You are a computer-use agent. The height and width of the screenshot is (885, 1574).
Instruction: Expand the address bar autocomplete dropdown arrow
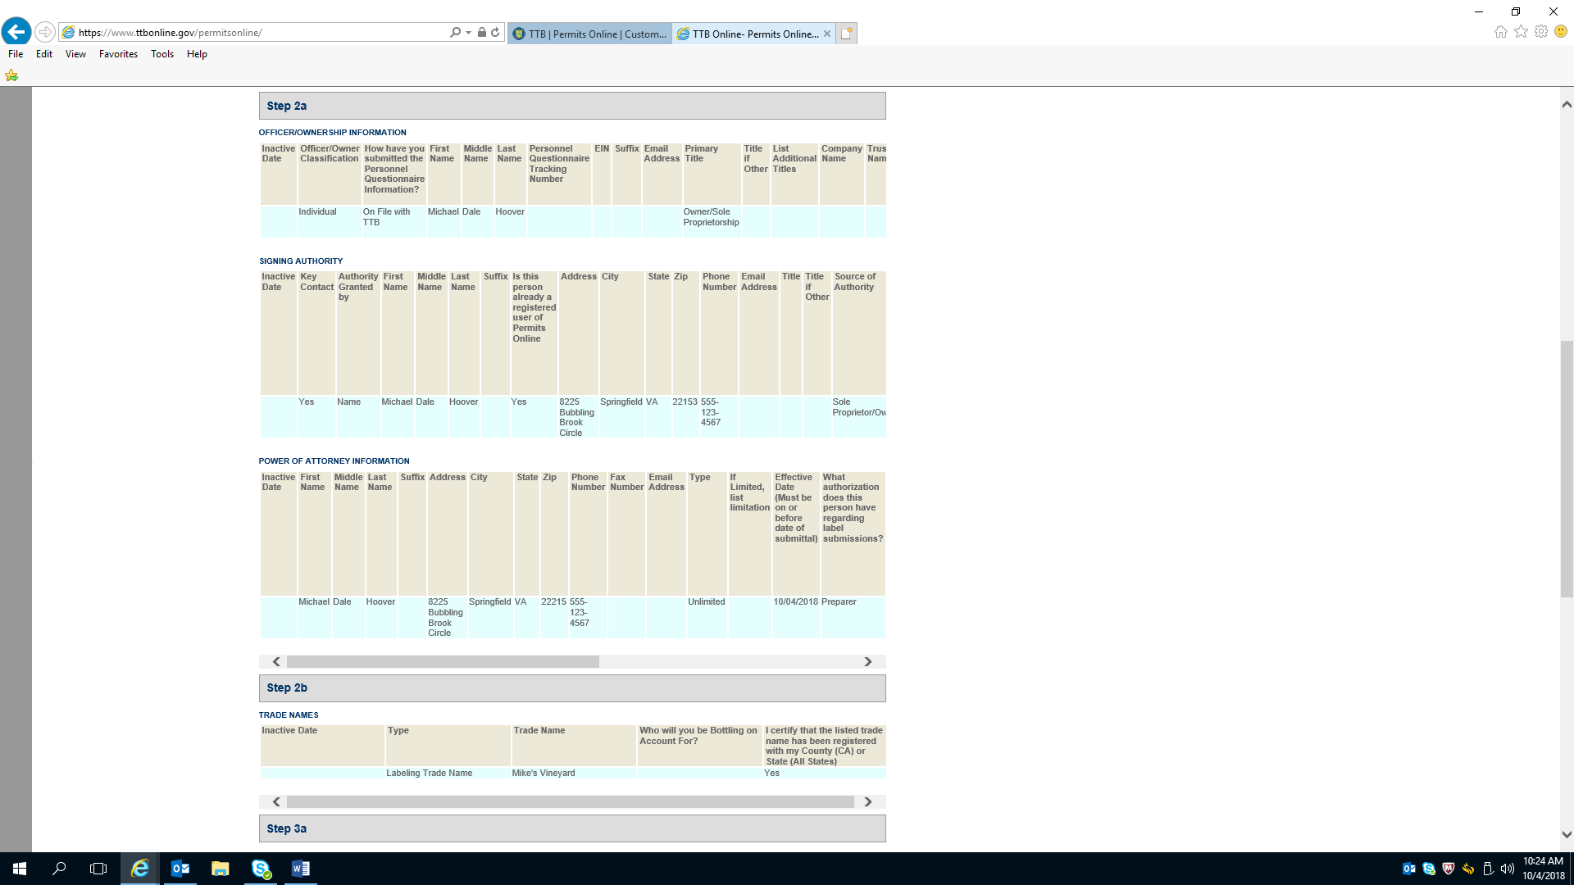pos(468,33)
